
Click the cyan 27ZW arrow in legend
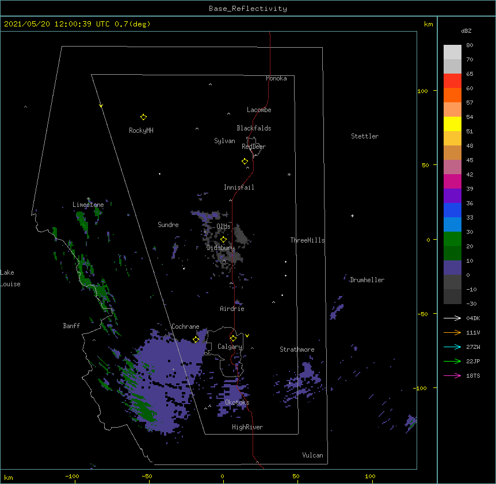452,347
